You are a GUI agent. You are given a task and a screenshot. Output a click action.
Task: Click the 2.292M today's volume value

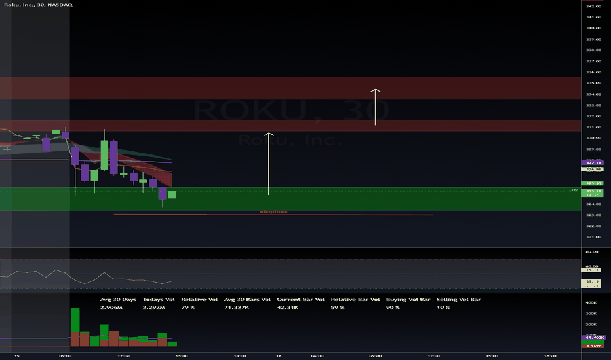(x=153, y=308)
